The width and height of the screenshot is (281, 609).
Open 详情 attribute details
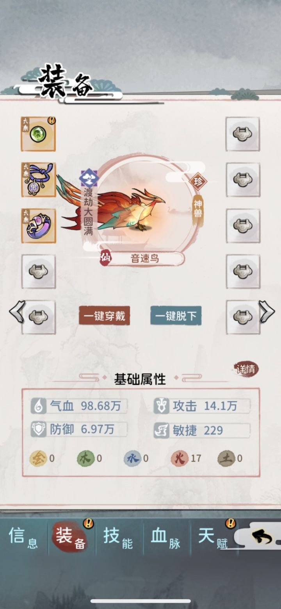pos(246,369)
